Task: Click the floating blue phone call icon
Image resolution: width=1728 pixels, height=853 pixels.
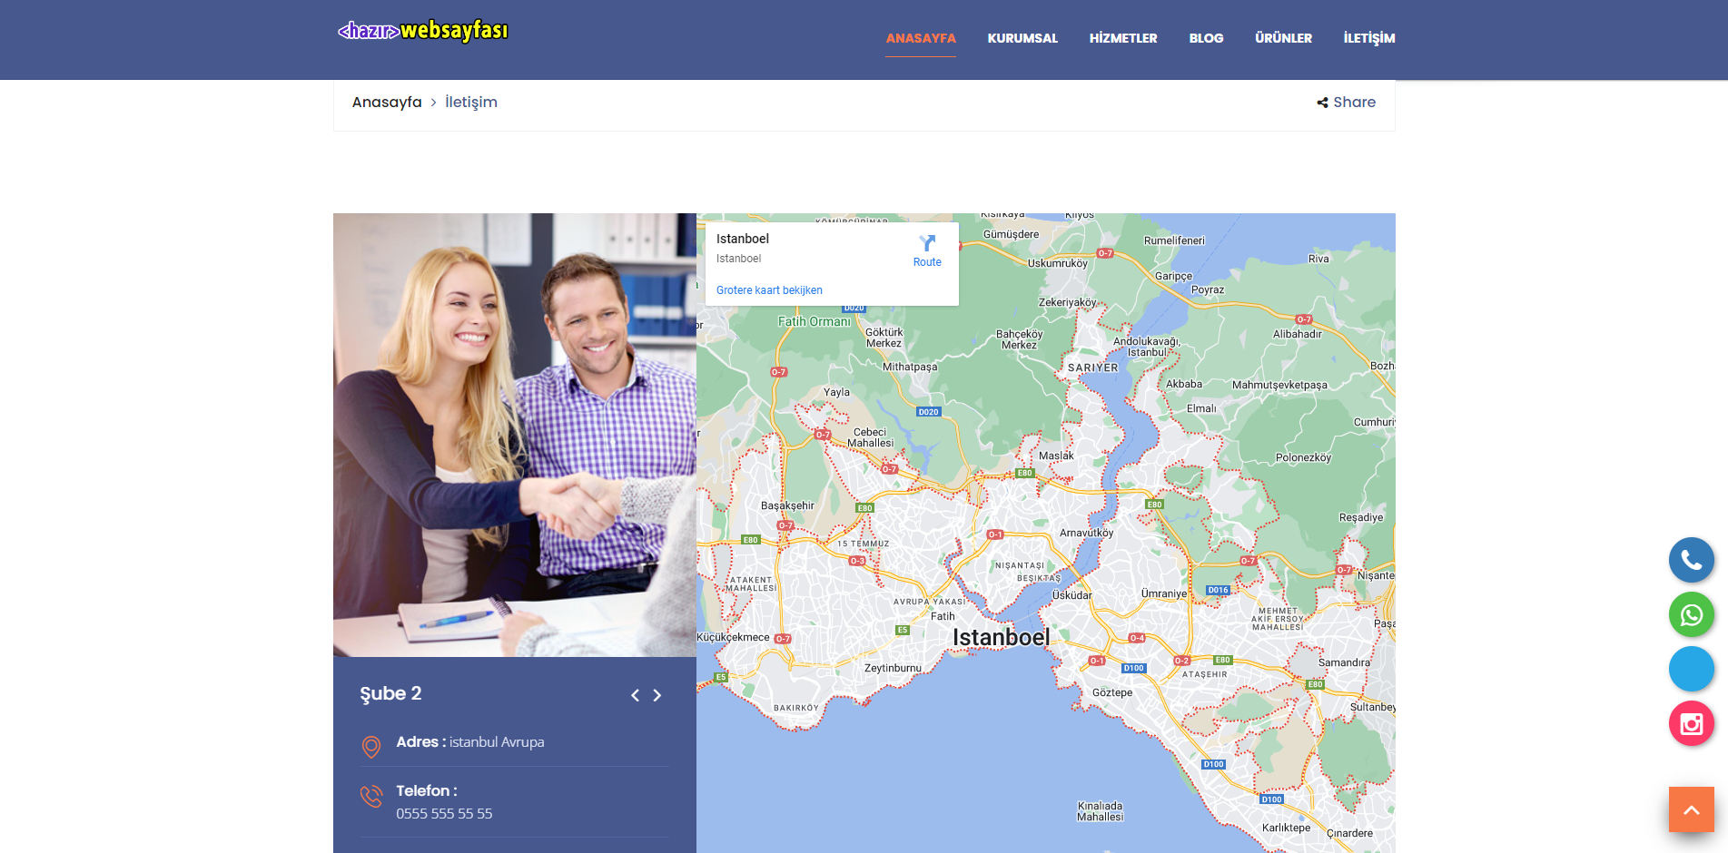Action: [1691, 560]
